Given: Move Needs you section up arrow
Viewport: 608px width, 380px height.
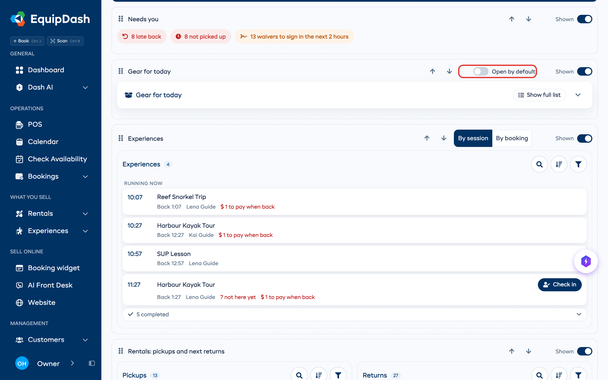Looking at the screenshot, I should (512, 19).
